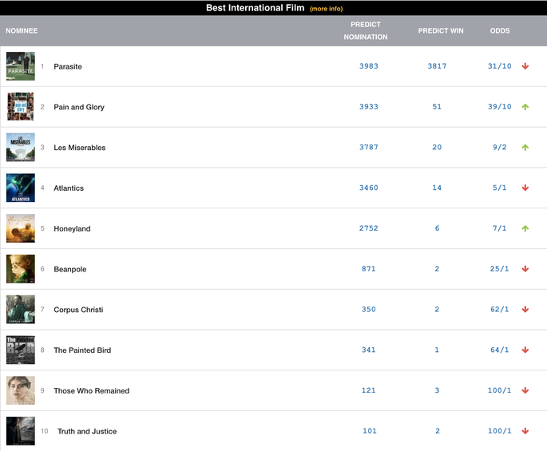547x451 pixels.
Task: Open Atlantics' 3460 nomination predictions number
Action: click(x=369, y=188)
